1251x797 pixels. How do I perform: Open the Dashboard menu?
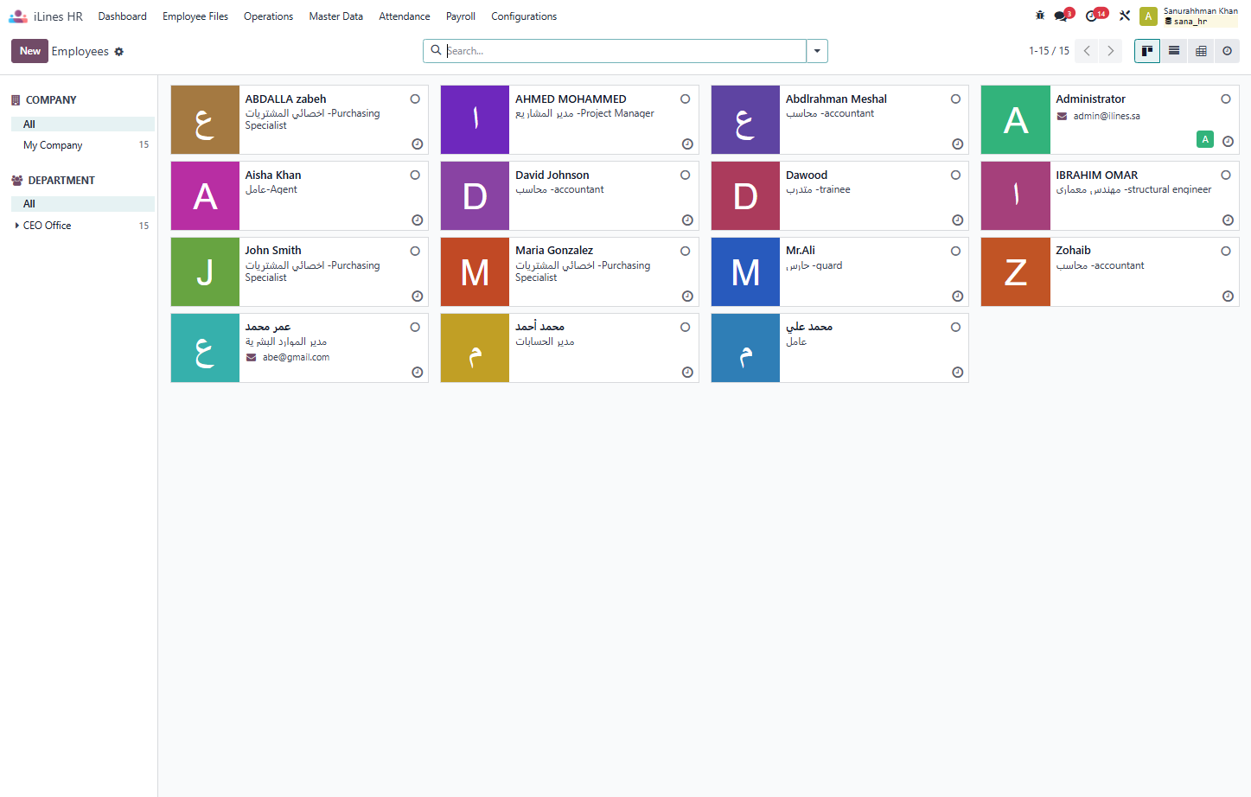pyautogui.click(x=122, y=16)
